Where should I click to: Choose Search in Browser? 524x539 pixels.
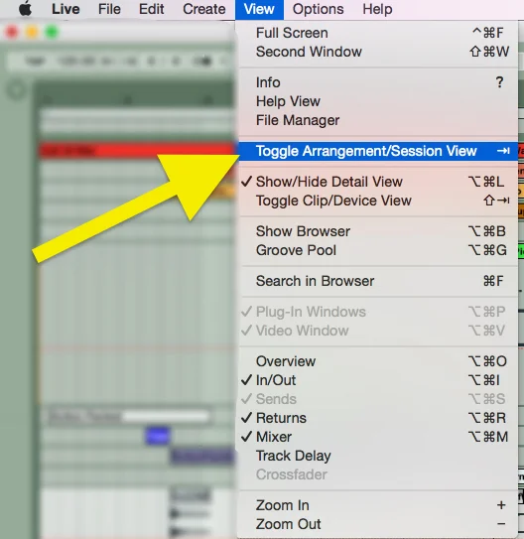click(x=378, y=281)
